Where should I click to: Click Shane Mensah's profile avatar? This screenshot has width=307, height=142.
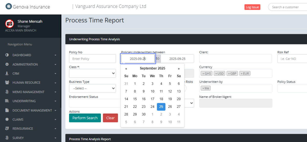[x=9, y=23]
